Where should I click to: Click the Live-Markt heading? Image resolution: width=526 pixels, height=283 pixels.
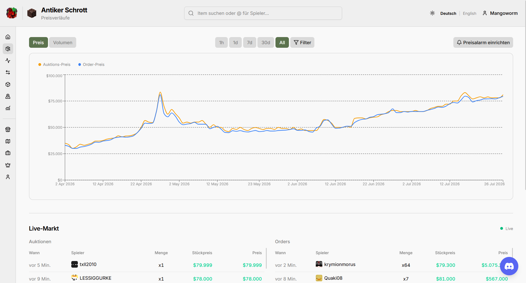tap(44, 228)
